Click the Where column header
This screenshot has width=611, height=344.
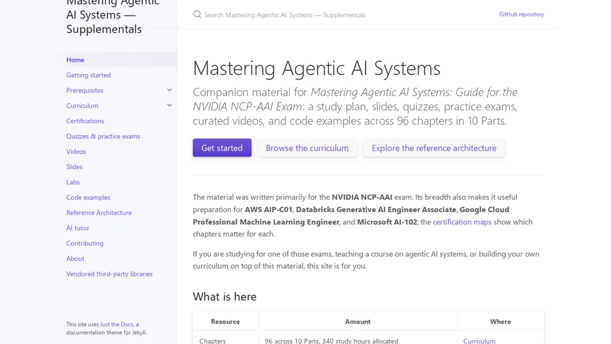(x=500, y=321)
